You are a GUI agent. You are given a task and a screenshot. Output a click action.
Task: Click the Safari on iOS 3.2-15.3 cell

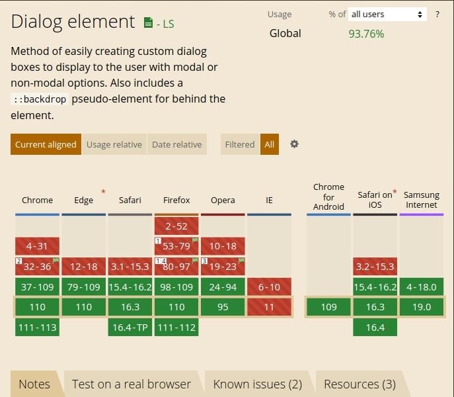coord(375,267)
